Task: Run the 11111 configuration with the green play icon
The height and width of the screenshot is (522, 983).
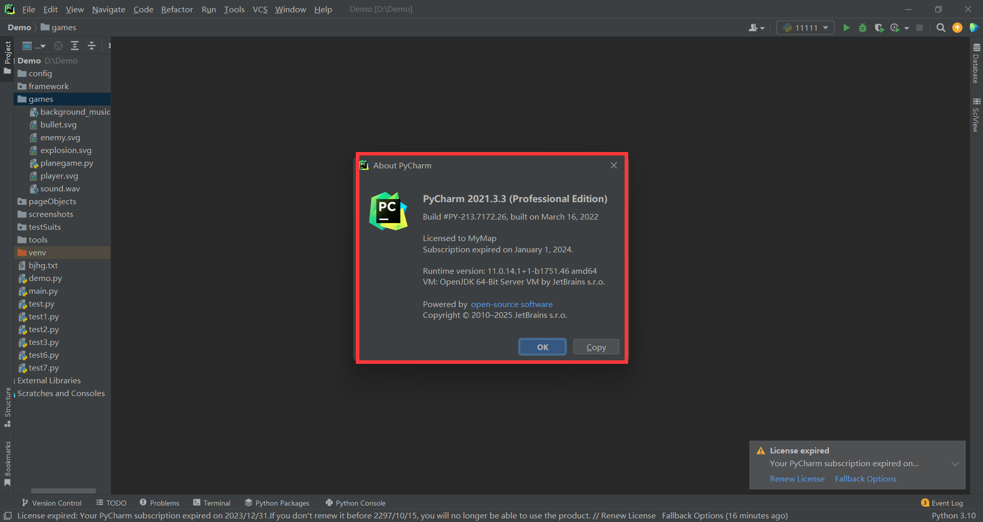Action: coord(846,28)
